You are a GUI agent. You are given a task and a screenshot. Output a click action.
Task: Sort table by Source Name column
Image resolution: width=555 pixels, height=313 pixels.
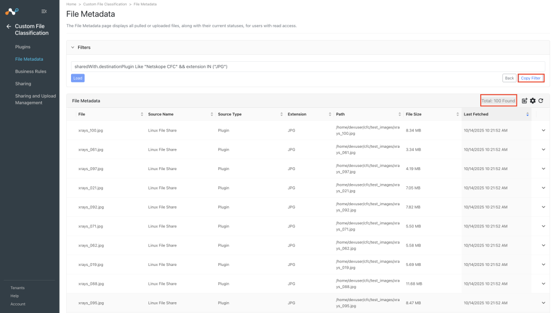coord(212,114)
